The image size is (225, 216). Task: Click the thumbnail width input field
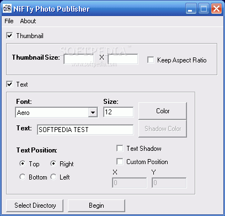coord(78,59)
